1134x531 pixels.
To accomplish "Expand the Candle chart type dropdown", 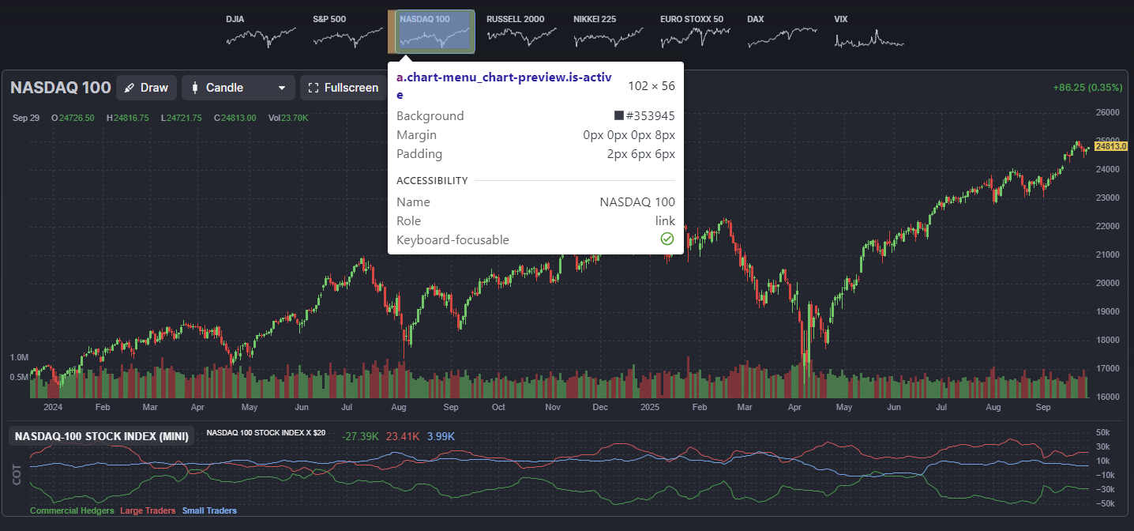I will (238, 88).
